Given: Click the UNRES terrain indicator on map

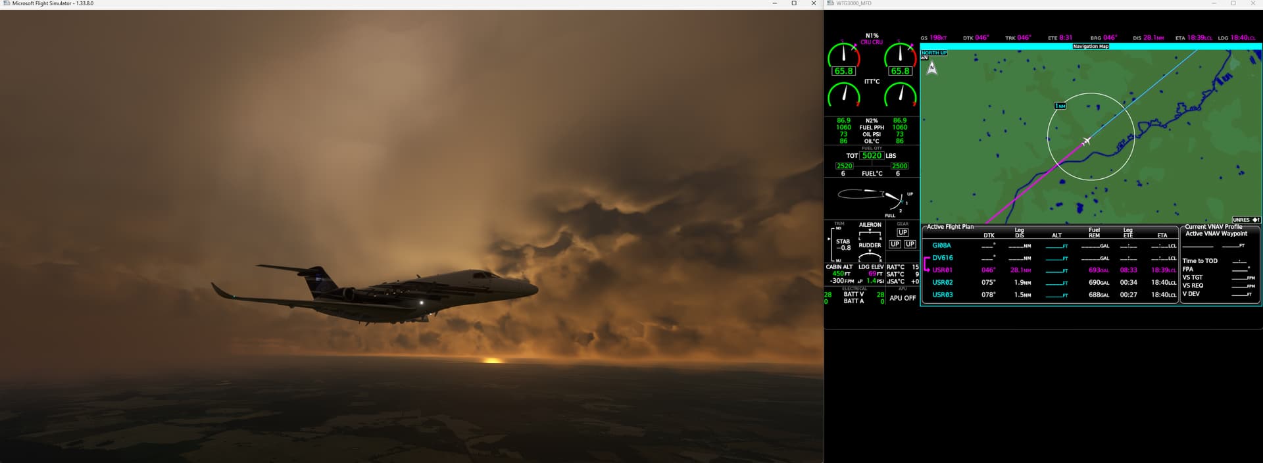Looking at the screenshot, I should coord(1246,220).
